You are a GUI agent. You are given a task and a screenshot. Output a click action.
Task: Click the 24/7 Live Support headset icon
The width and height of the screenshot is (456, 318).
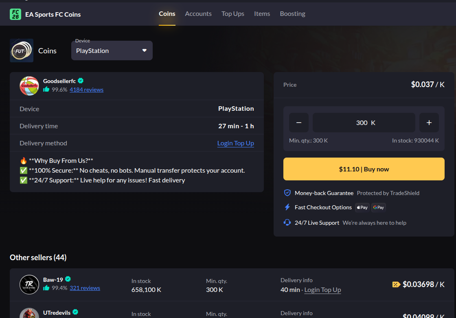point(287,223)
